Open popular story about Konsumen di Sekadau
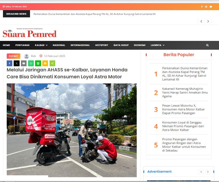This screenshot has width=219, height=182. pyautogui.click(x=184, y=145)
